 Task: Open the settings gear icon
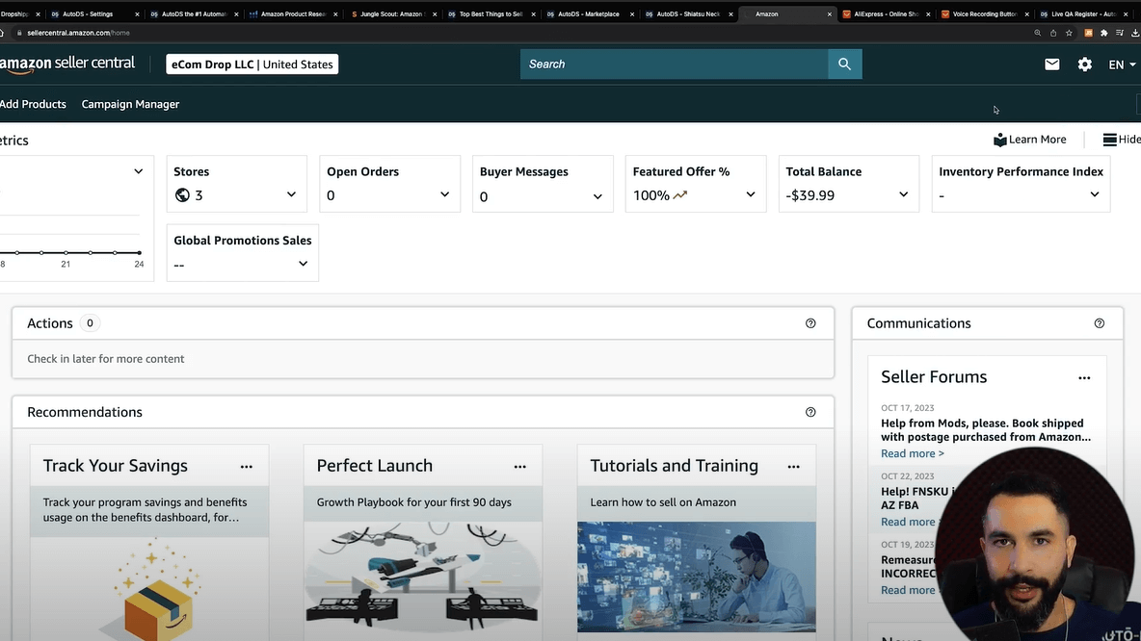point(1084,64)
